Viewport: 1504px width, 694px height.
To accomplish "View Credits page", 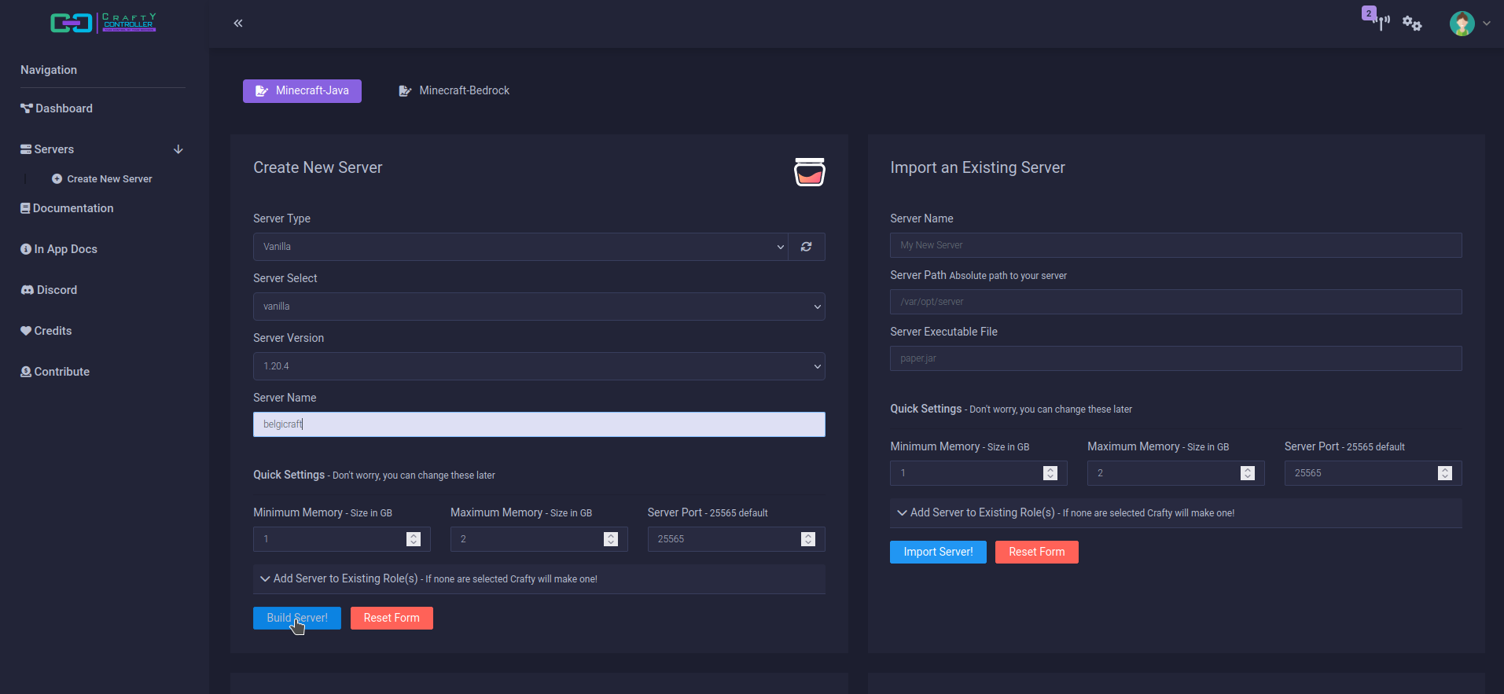I will (x=46, y=331).
